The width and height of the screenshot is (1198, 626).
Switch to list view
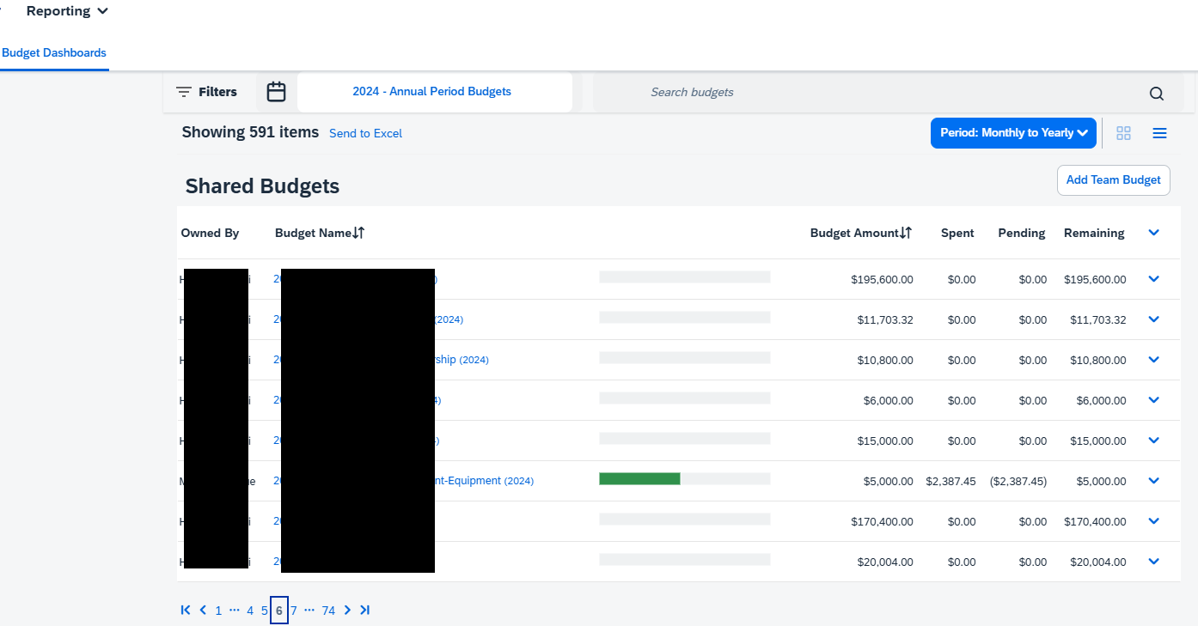click(1160, 133)
